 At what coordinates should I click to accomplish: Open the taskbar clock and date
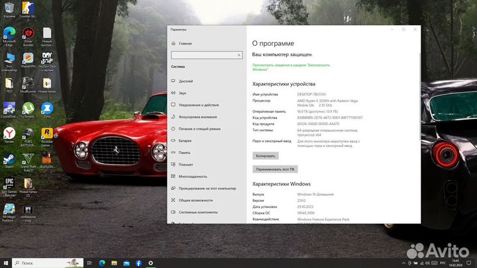pos(456,263)
